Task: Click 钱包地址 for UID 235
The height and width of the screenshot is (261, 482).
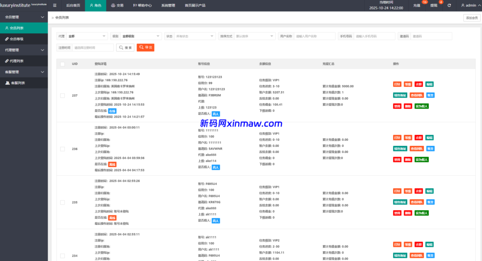Action: (x=400, y=202)
